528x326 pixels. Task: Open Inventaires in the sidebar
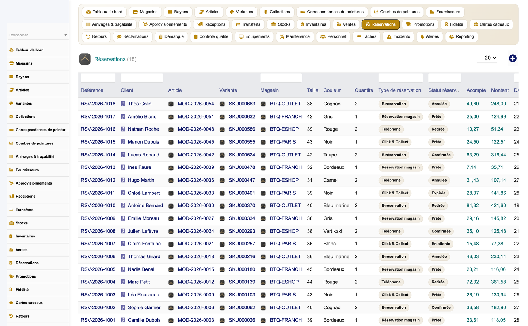coord(38,236)
